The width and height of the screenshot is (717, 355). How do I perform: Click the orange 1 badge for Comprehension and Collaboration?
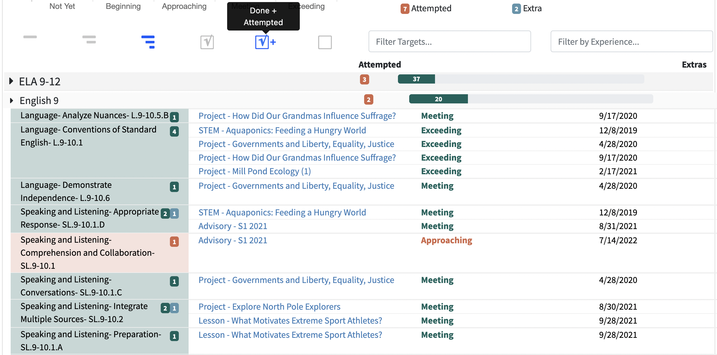tap(174, 242)
